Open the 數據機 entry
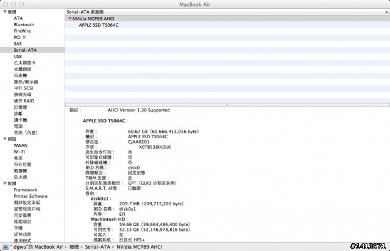The height and width of the screenshot is (251, 390). (20, 171)
